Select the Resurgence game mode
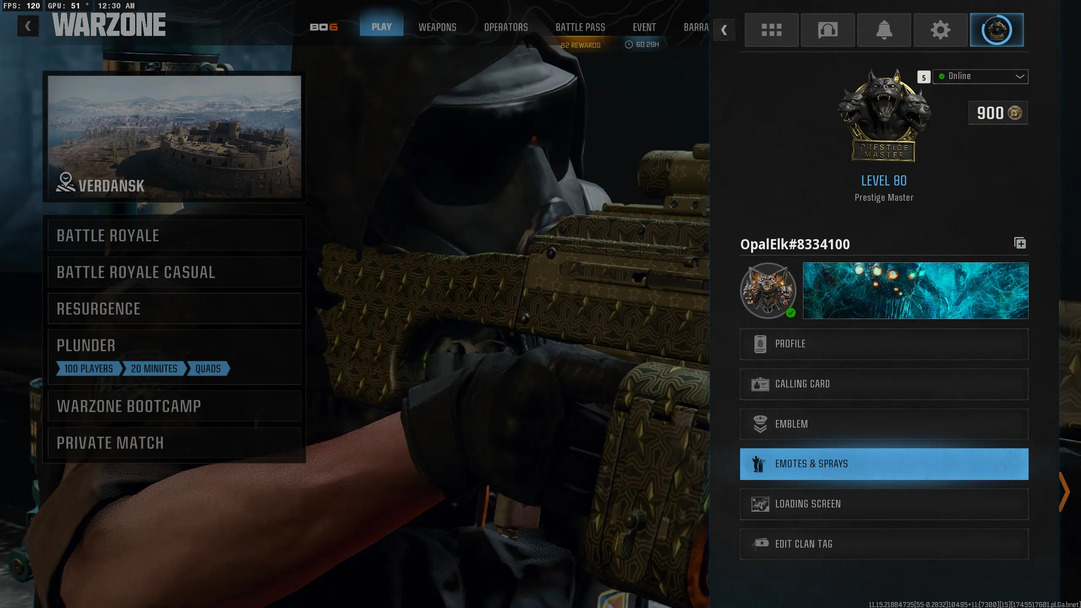 (x=174, y=309)
